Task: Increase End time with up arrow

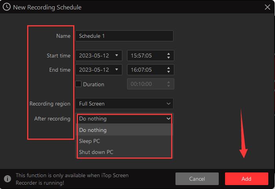Action: click(169, 68)
